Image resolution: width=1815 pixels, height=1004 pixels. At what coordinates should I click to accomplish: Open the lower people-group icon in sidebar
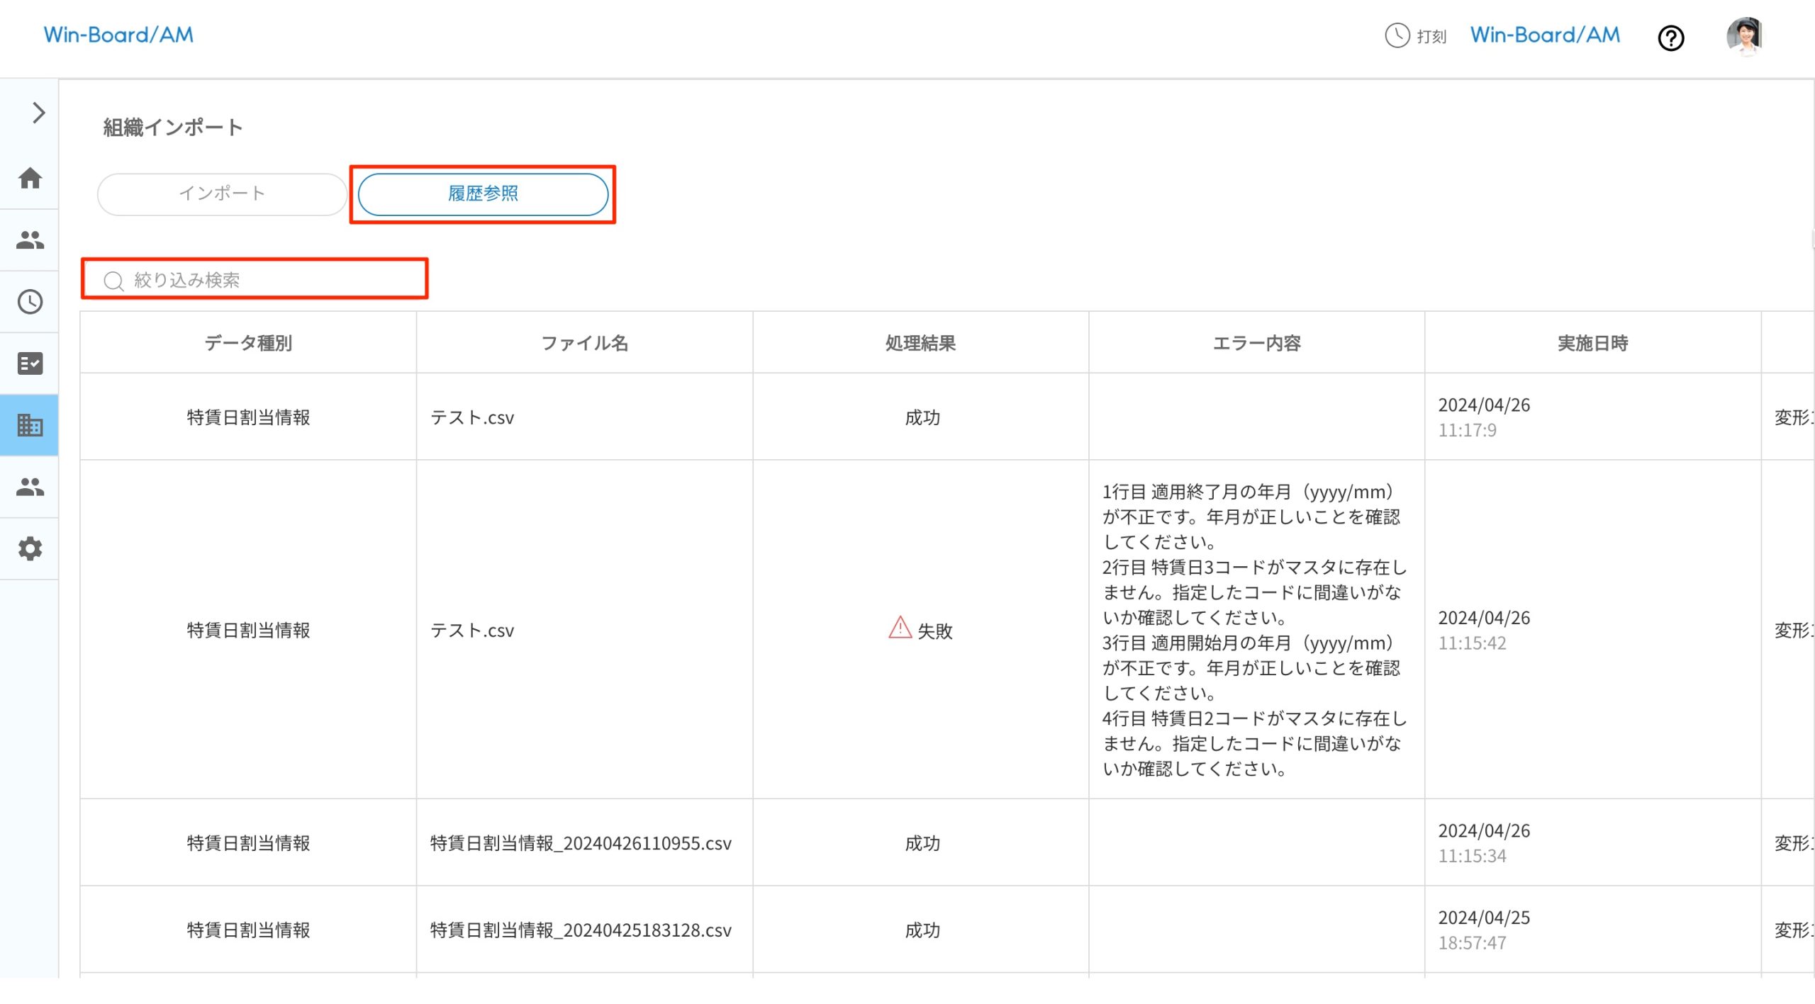tap(30, 487)
